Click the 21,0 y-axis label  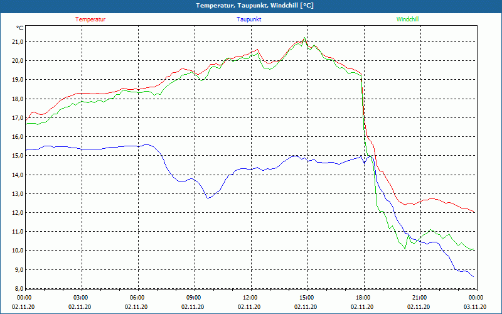[x=18, y=42]
